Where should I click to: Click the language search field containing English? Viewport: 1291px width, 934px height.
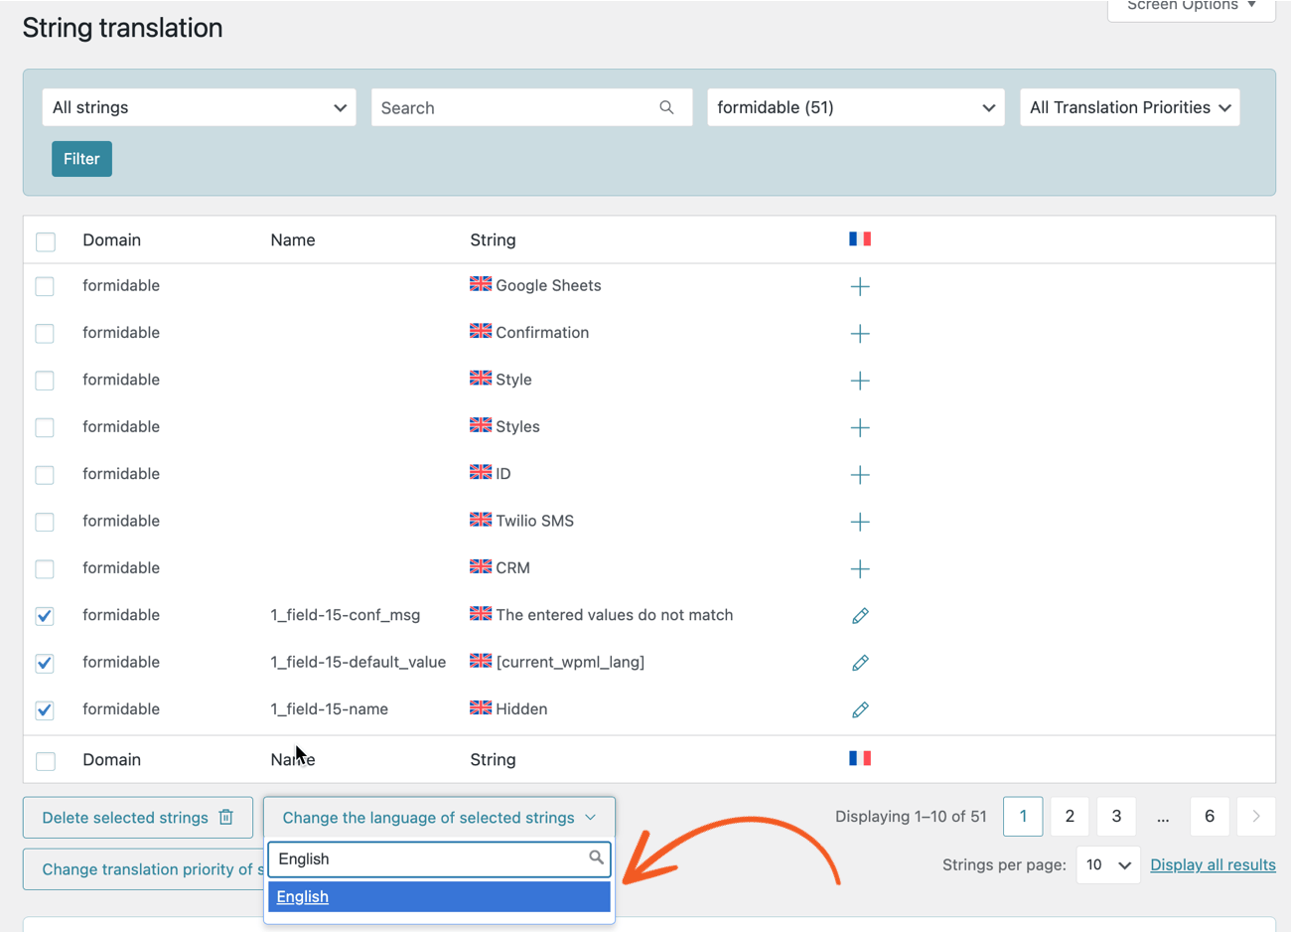[x=439, y=858]
